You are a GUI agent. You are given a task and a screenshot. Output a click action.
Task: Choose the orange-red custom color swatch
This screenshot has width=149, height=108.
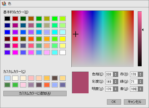point(47,85)
